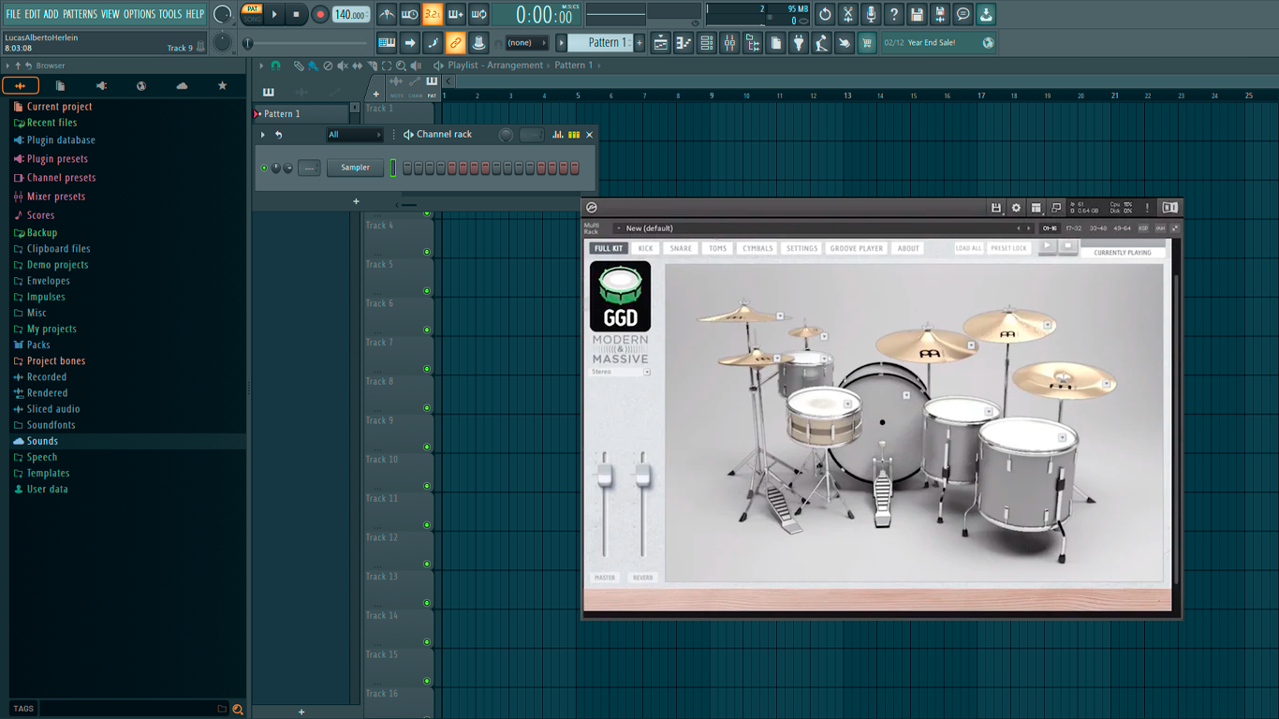This screenshot has height=719, width=1279.
Task: Toggle the playlist magnet snap icon
Action: 275,66
